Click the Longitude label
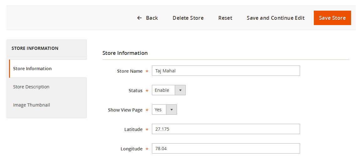363x157 pixels. [132, 149]
